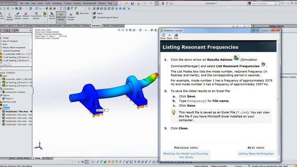Viewport: 297px width, 167px height.
Task: Open the Window menu
Action: tap(102, 3)
